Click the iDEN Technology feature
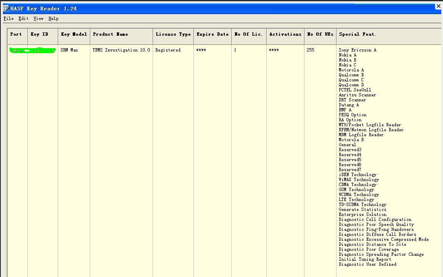 coord(357,174)
